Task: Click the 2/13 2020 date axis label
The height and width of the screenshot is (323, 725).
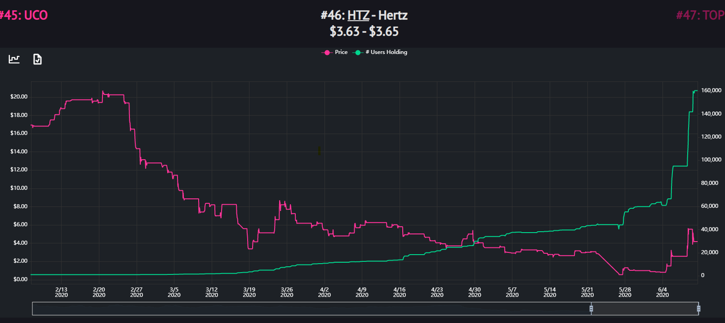Action: 62,292
